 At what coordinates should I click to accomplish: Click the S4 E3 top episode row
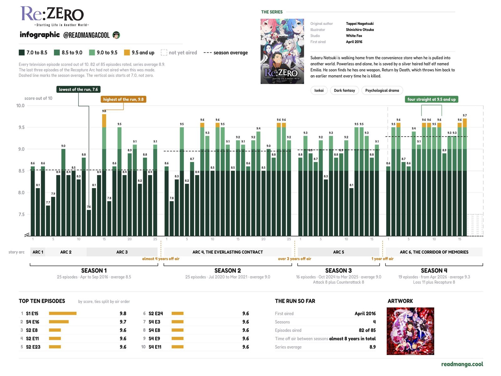click(x=195, y=322)
